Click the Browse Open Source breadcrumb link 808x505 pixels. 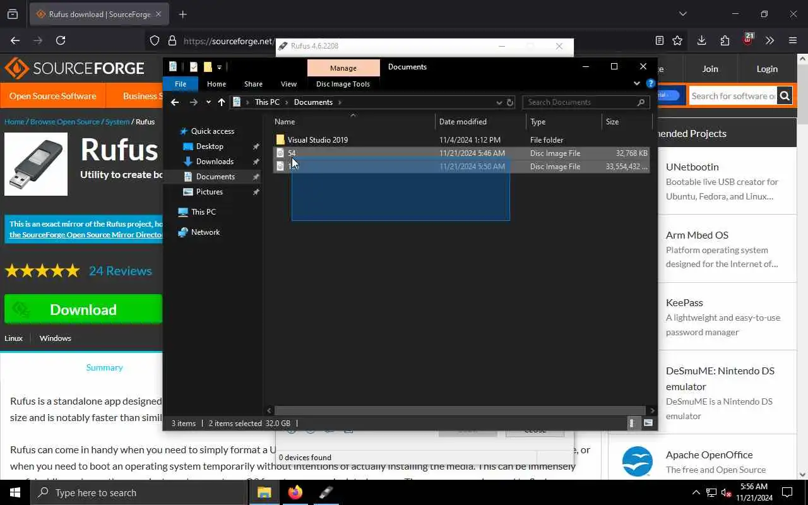[x=65, y=122]
